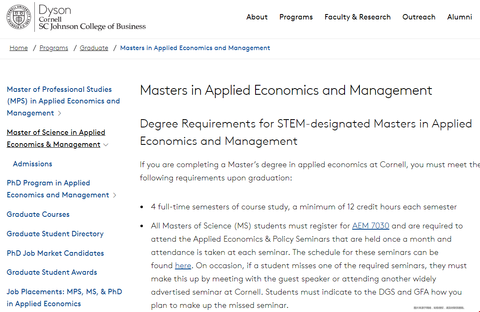The height and width of the screenshot is (312, 480).
Task: Expand the MPS in Applied Economics chevron
Action: 60,113
